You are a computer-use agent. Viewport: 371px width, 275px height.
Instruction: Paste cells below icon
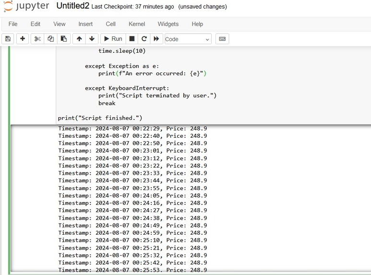pos(64,39)
